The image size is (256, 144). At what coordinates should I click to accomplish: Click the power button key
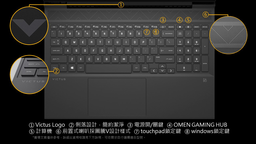click(163, 27)
